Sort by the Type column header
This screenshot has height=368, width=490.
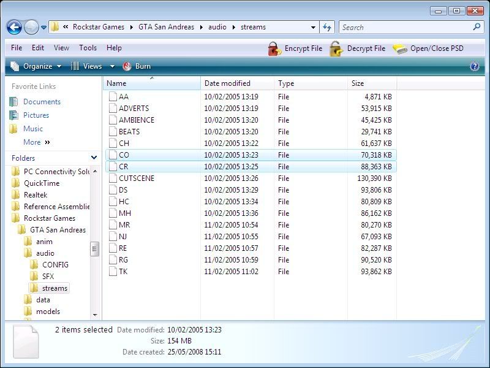[311, 83]
